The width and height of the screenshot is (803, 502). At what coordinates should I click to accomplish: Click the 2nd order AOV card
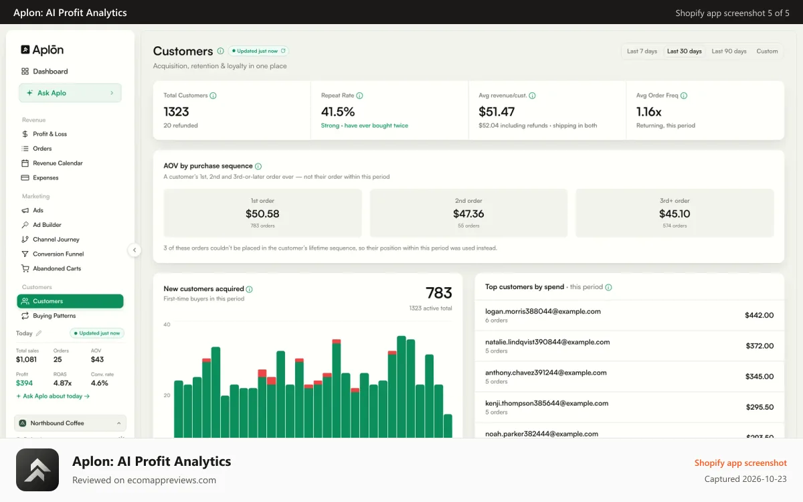(x=468, y=213)
